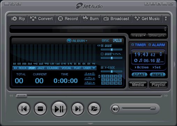177x126 pixels.
Task: Click the START timer button
Action: (x=139, y=75)
